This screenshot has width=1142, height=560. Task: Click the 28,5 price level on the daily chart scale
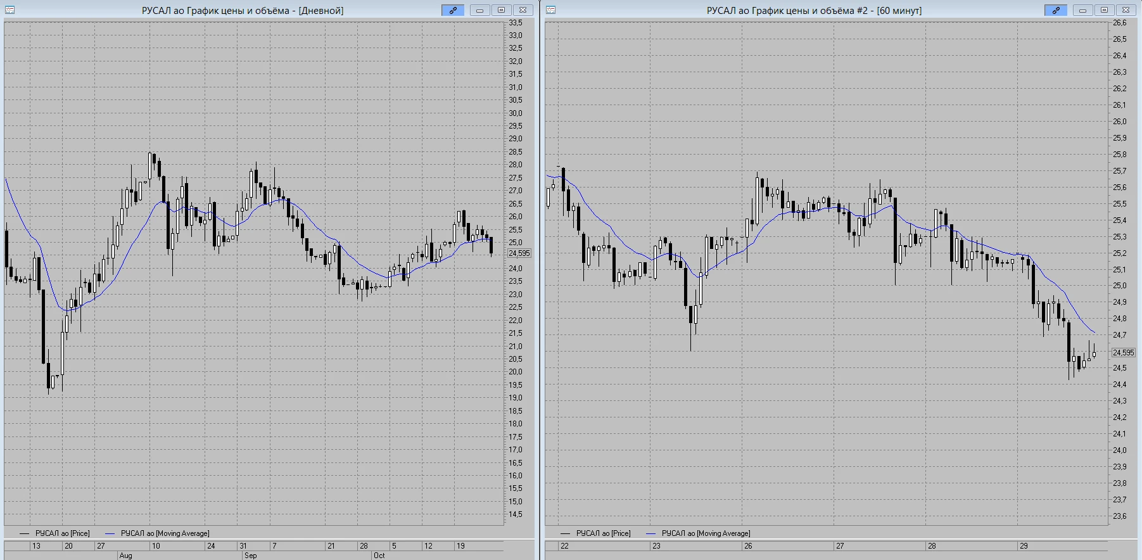coord(516,152)
